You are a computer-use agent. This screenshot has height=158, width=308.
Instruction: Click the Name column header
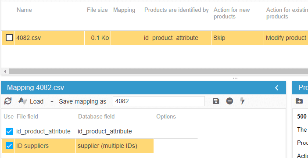pyautogui.click(x=24, y=10)
